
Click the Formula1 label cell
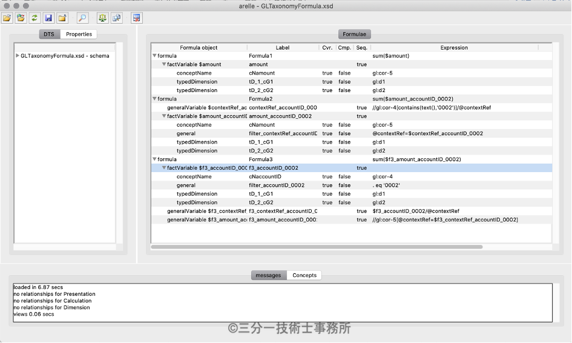click(x=260, y=56)
